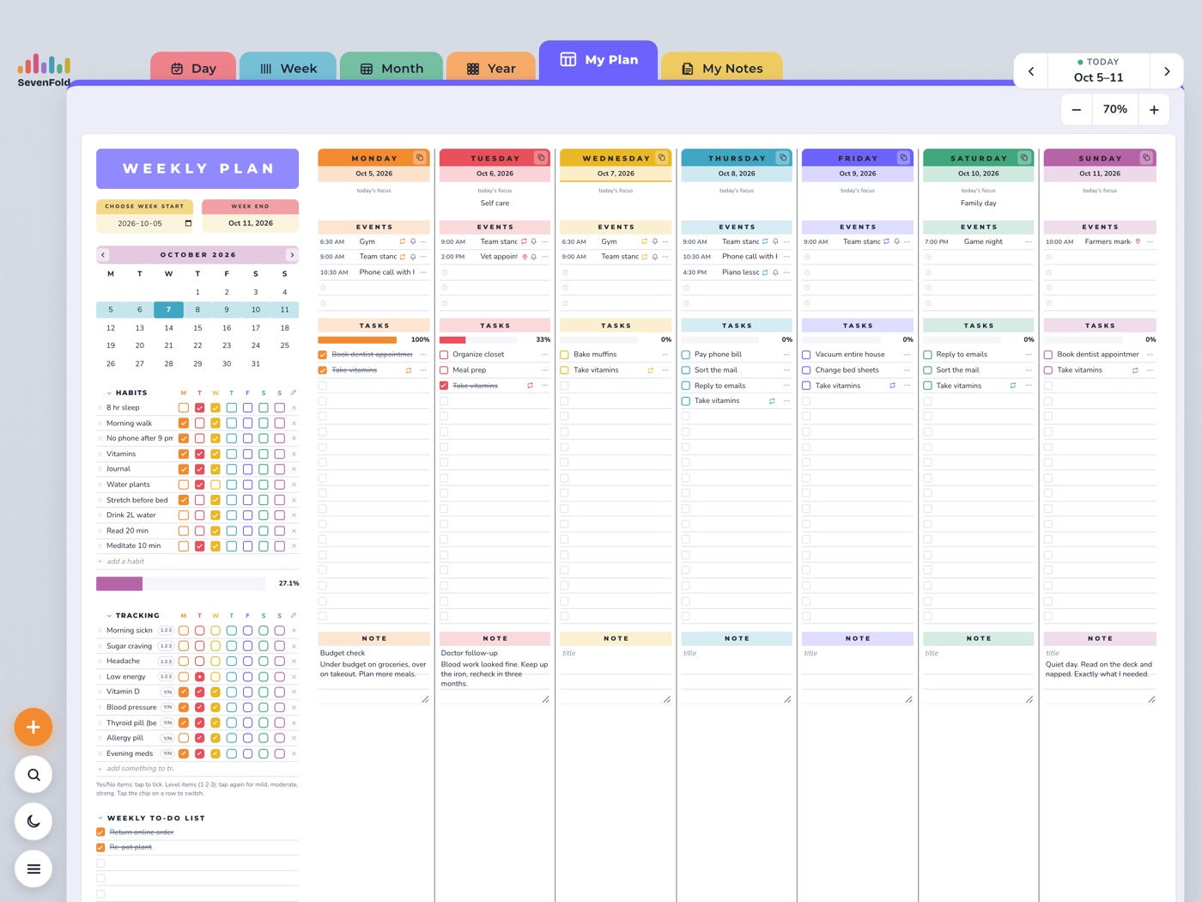Click the Sunday note title field
The width and height of the screenshot is (1202, 902).
point(1100,654)
